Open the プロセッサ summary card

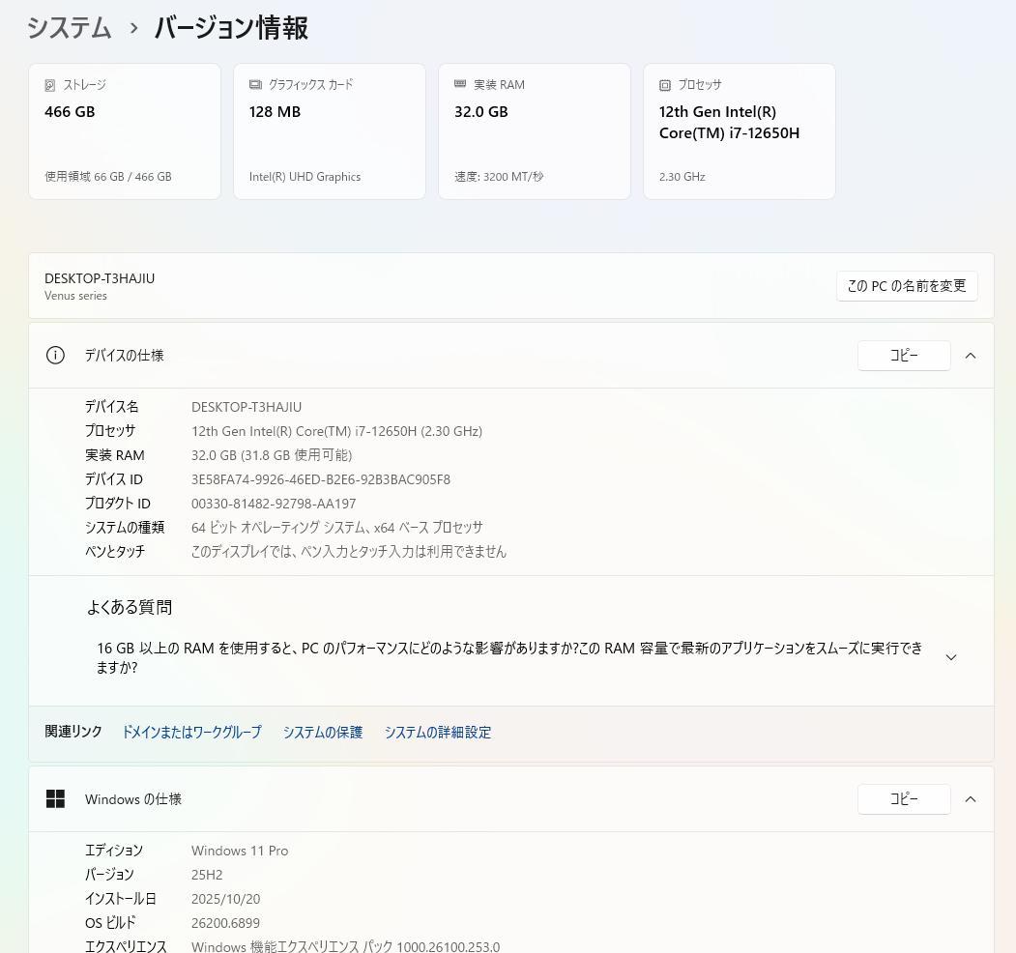[739, 130]
